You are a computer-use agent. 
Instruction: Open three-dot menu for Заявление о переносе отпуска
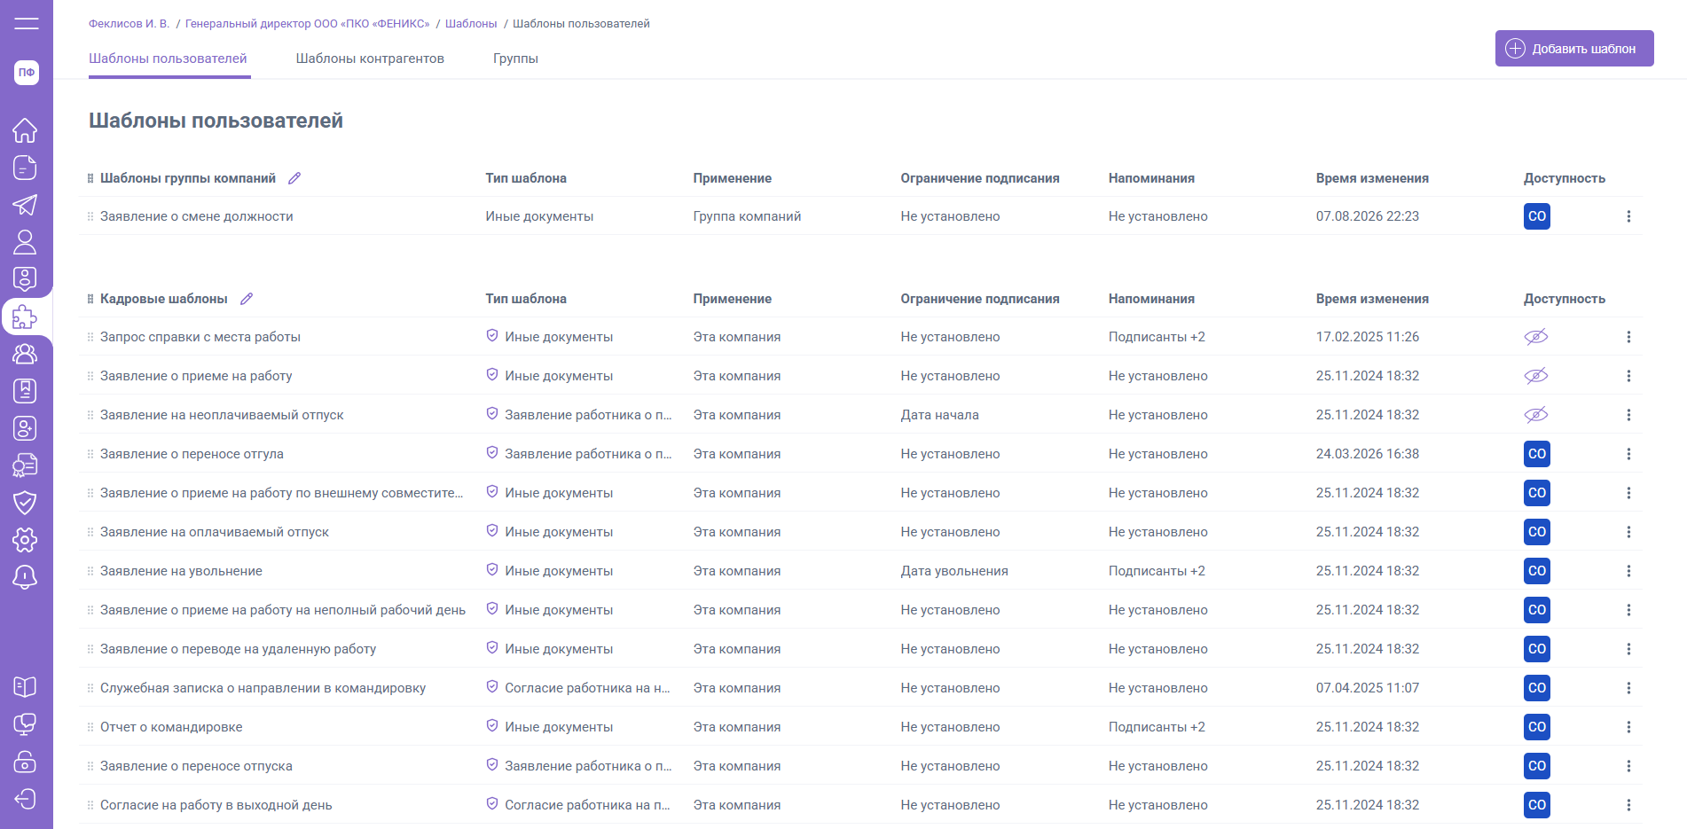tap(1628, 766)
